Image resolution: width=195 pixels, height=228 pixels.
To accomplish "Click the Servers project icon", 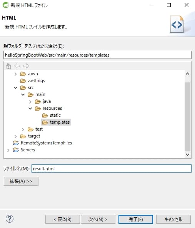I will coord(16,150).
